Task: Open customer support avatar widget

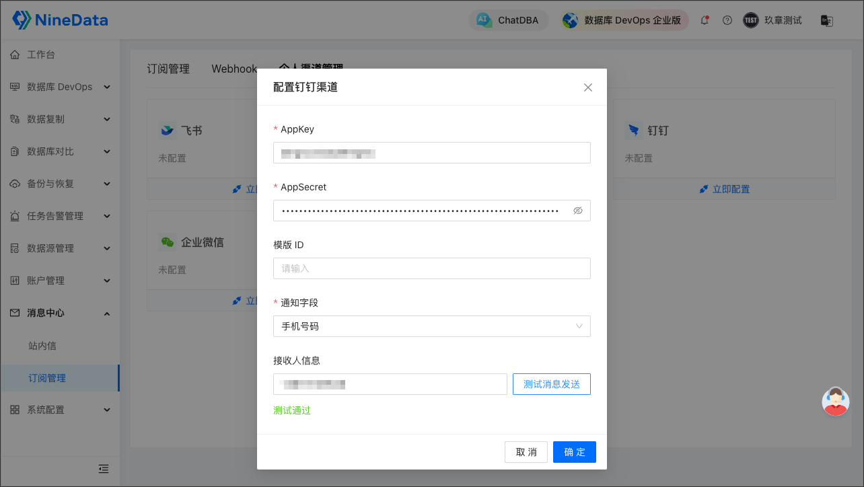Action: point(836,402)
